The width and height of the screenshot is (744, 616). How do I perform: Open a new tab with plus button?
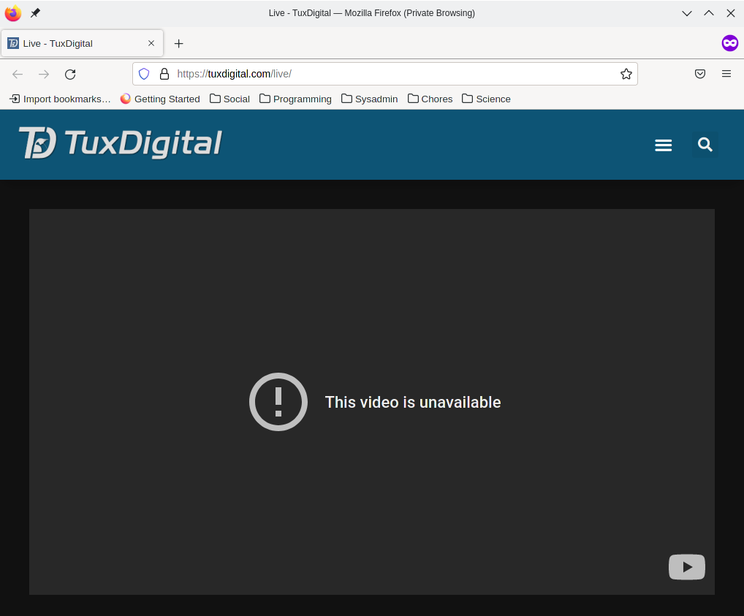click(178, 43)
